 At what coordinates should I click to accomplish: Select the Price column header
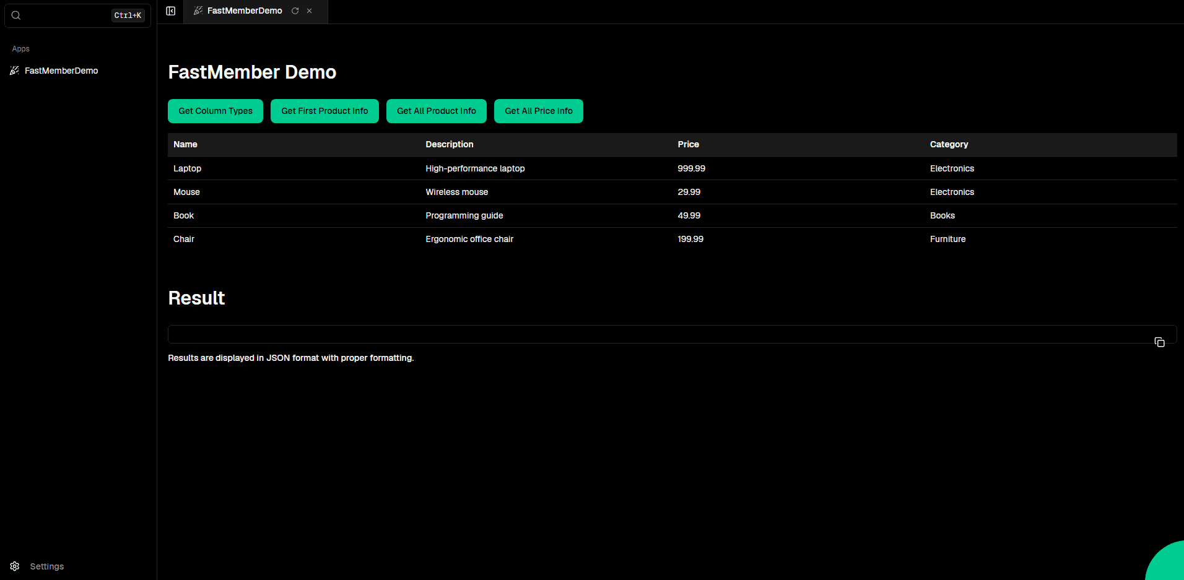click(x=688, y=144)
